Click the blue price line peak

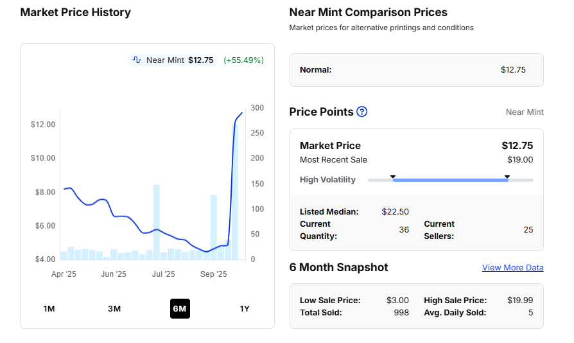(242, 113)
